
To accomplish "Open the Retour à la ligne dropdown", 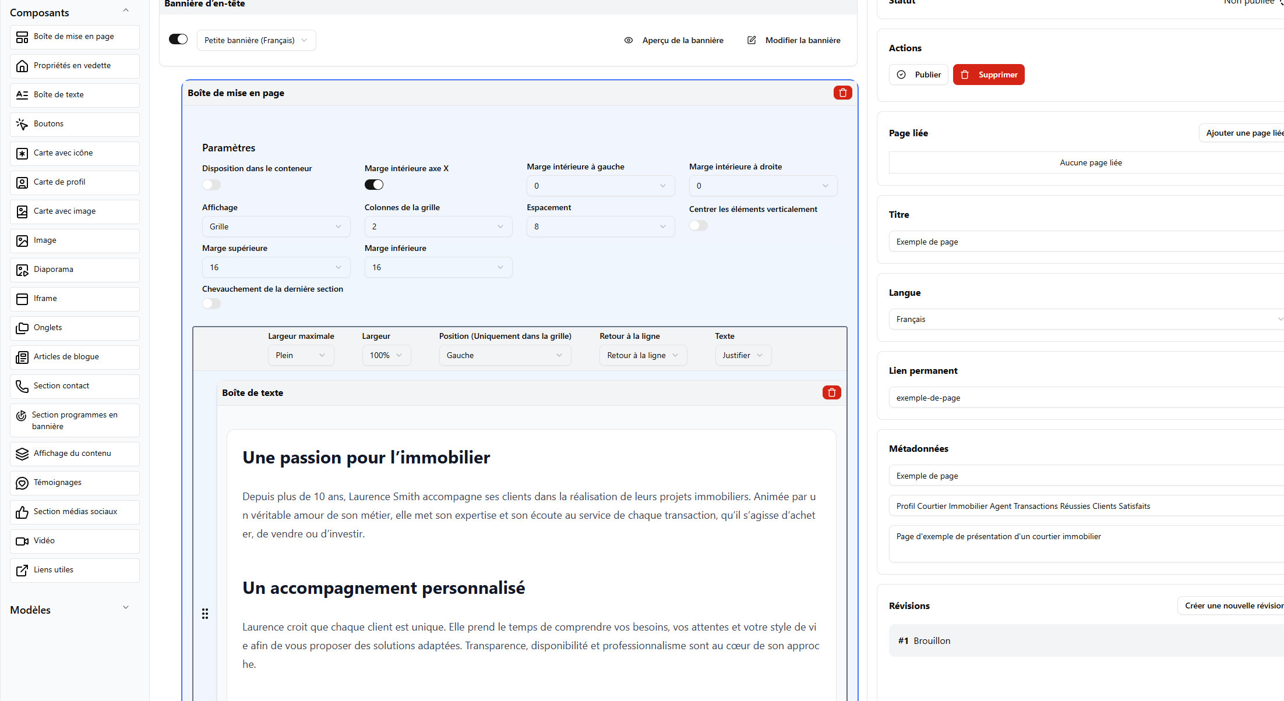I will click(x=643, y=355).
